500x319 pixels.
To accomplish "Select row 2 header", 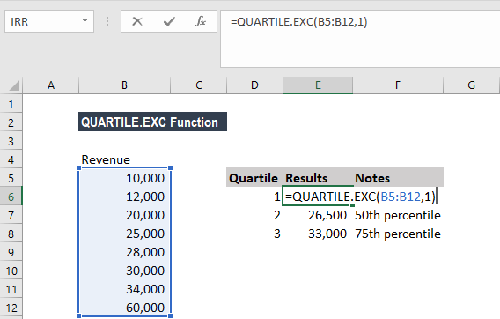I will pyautogui.click(x=11, y=122).
